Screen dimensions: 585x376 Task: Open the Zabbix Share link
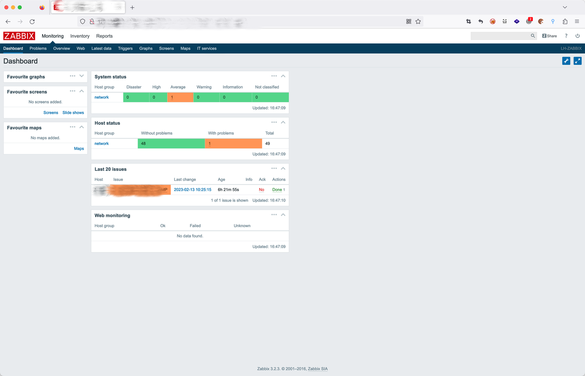(549, 36)
